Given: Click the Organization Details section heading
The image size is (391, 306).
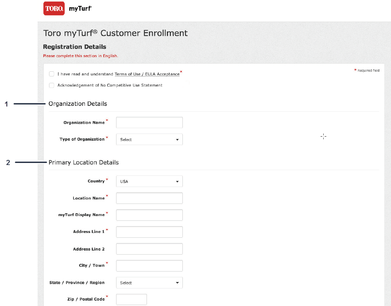Looking at the screenshot, I should [78, 104].
